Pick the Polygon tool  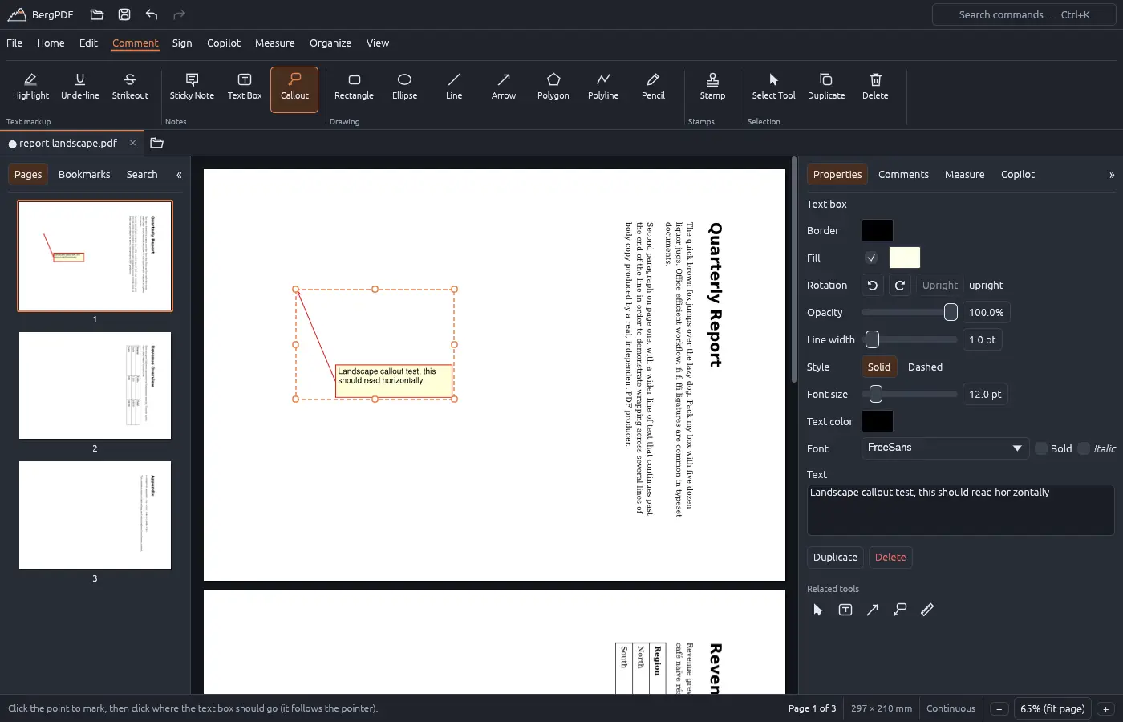click(x=553, y=88)
